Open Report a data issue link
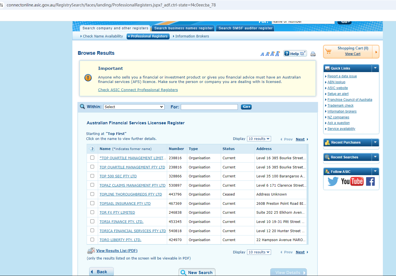The height and width of the screenshot is (276, 396). (x=342, y=76)
